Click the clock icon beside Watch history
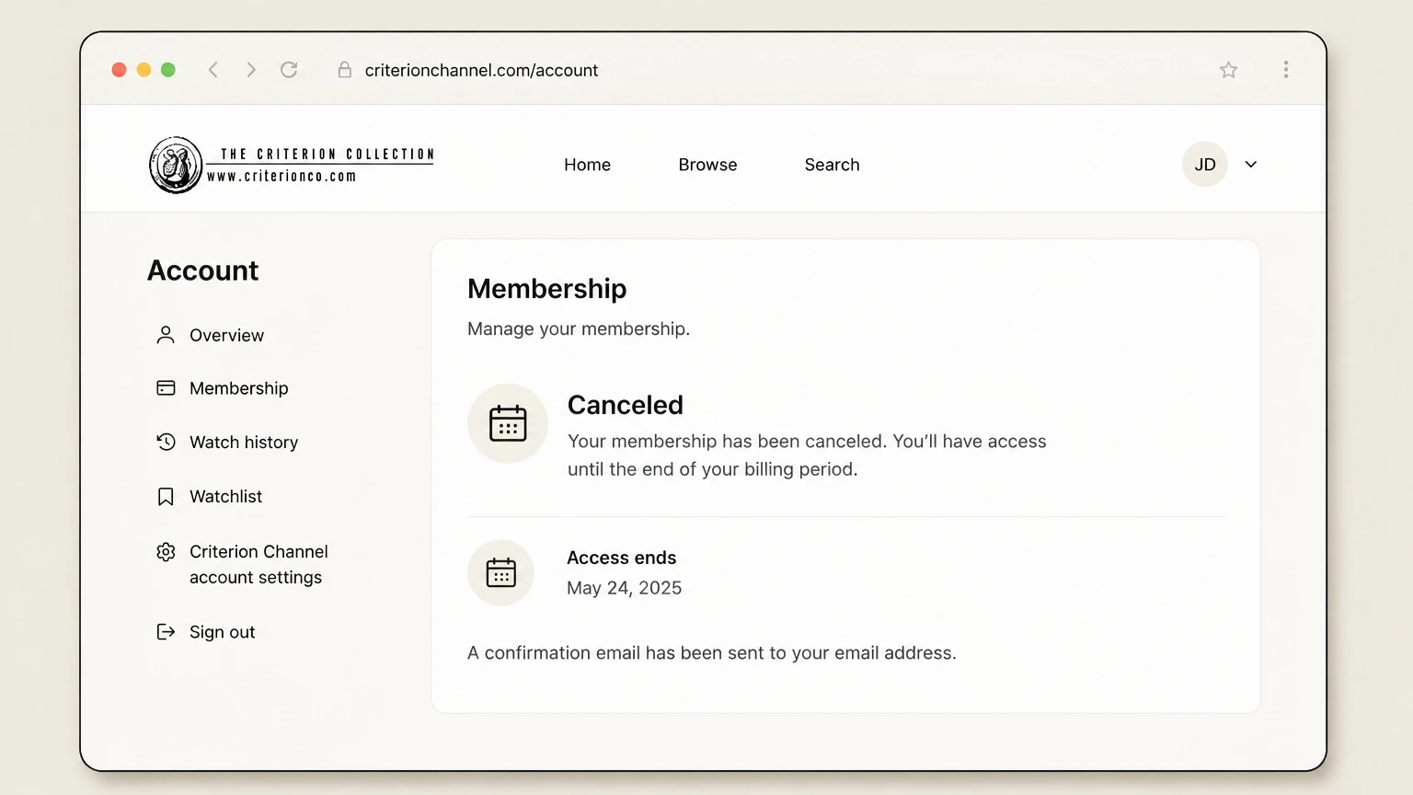This screenshot has width=1413, height=795. point(166,442)
